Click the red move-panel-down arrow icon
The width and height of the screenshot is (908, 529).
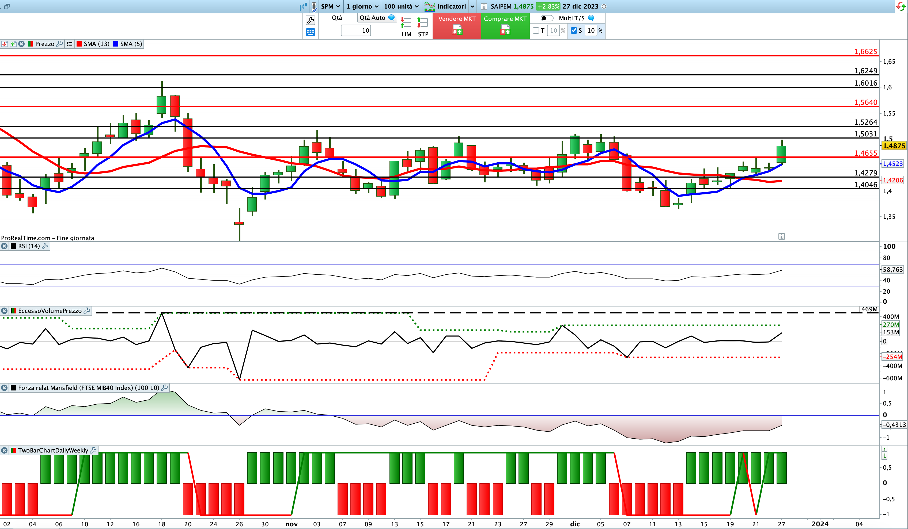coord(4,44)
